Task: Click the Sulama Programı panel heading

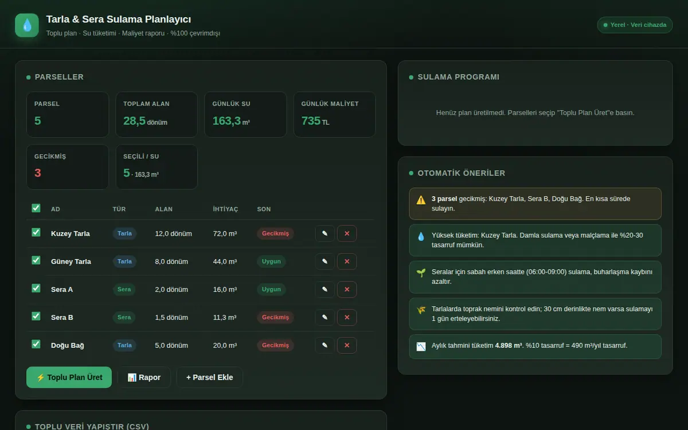Action: 459,77
